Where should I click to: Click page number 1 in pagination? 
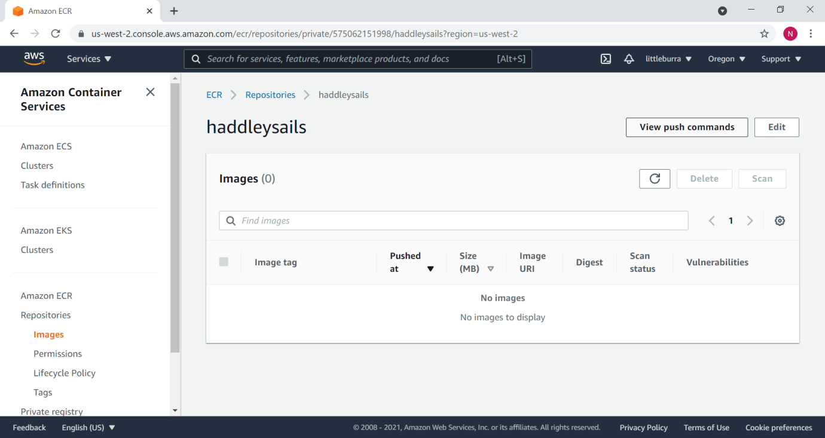pos(731,220)
